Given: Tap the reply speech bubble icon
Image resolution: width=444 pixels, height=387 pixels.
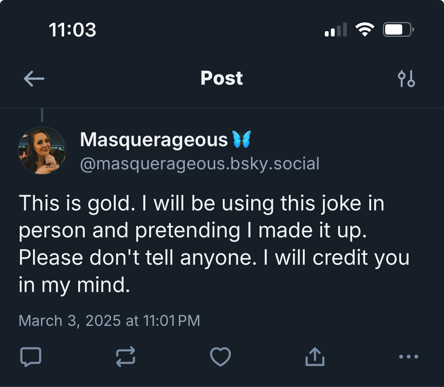Looking at the screenshot, I should point(30,357).
